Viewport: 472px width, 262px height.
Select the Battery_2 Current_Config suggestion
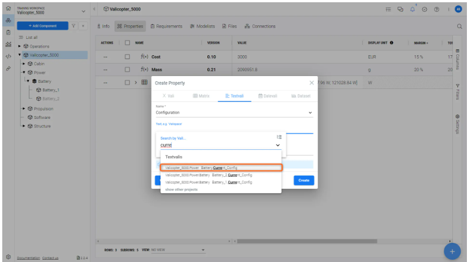tap(209, 175)
